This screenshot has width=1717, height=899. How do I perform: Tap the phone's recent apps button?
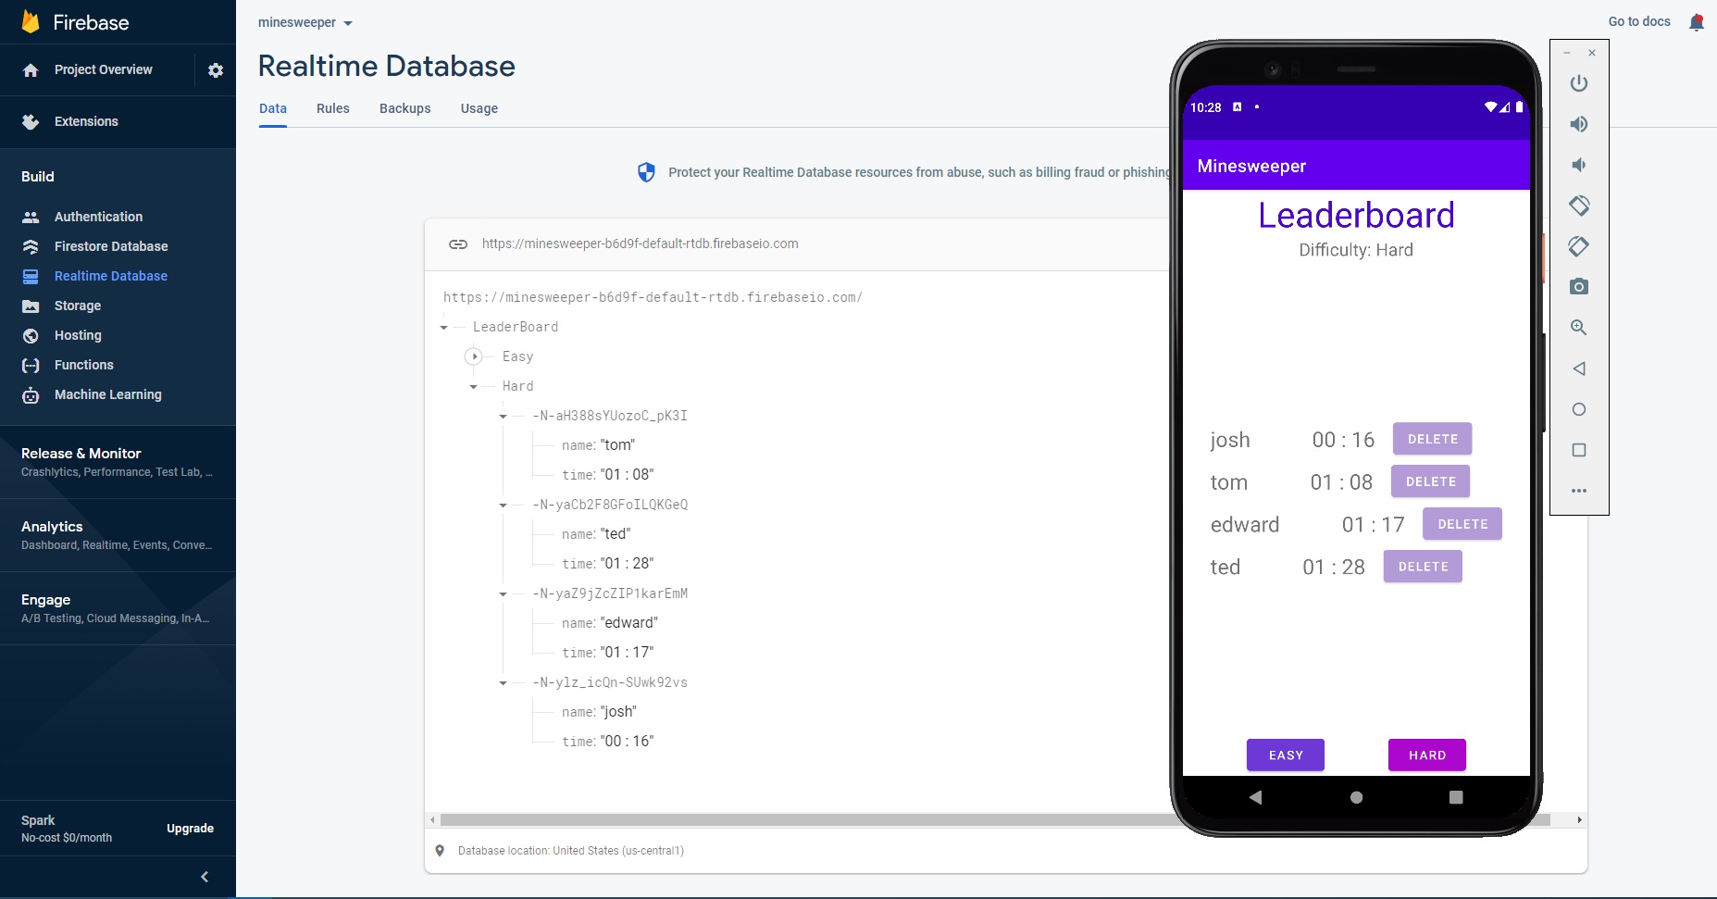(1456, 797)
